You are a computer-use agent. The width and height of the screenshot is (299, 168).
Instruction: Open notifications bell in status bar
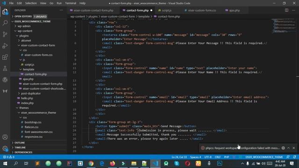click(x=295, y=157)
